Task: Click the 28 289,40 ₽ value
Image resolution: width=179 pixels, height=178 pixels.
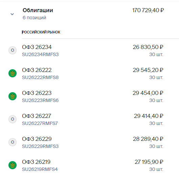Action: 148,139
